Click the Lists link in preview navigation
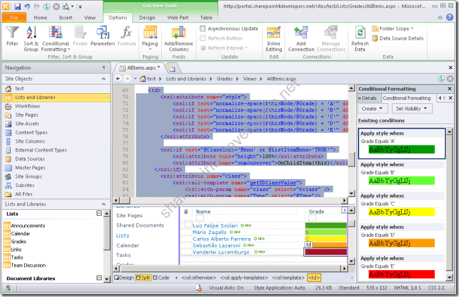Viewport: 459px width, 297px height. point(123,235)
